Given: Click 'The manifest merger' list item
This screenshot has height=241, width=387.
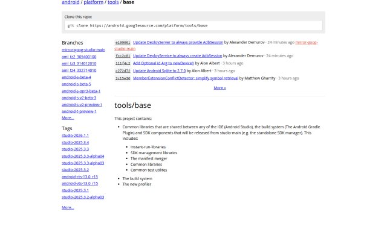Looking at the screenshot, I should [x=149, y=158].
